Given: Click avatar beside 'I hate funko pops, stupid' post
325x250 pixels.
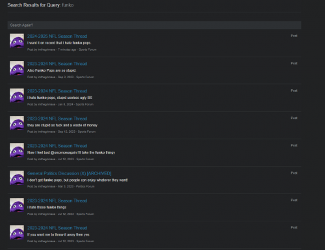Looking at the screenshot, I should 17,96.
